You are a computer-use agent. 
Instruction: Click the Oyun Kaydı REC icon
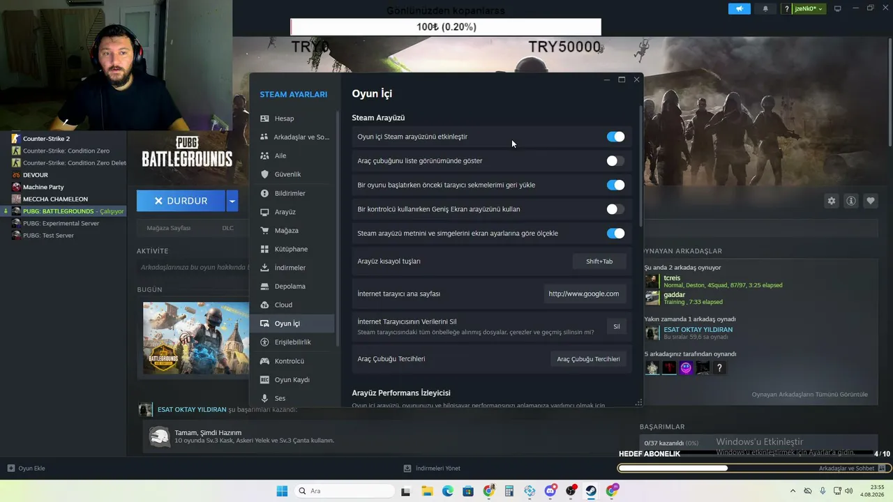click(264, 380)
